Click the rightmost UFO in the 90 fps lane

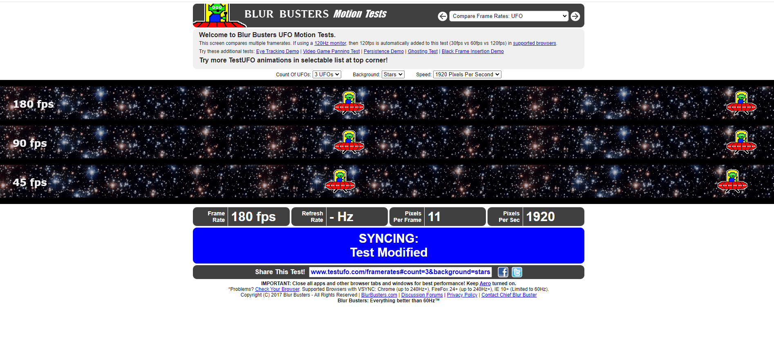point(741,142)
